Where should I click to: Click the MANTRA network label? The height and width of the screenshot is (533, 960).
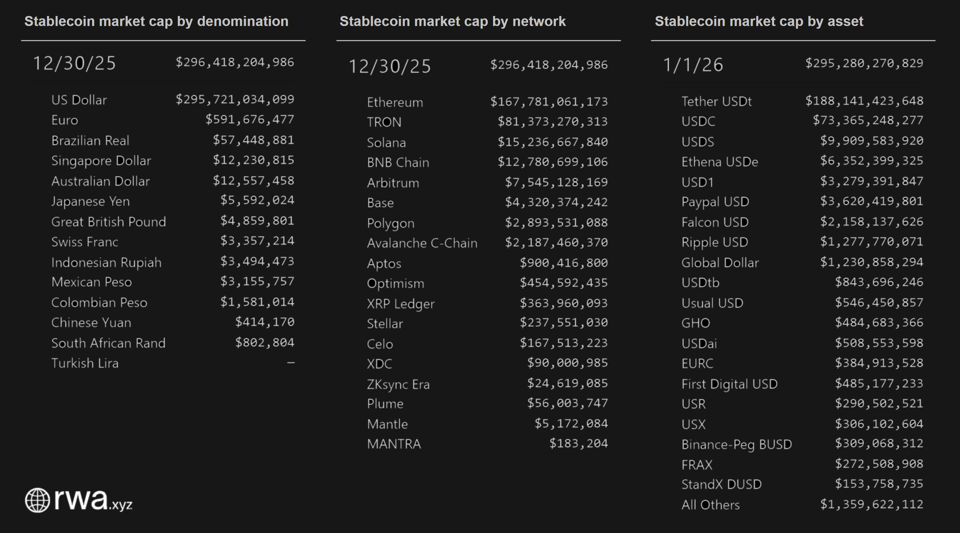pos(393,444)
